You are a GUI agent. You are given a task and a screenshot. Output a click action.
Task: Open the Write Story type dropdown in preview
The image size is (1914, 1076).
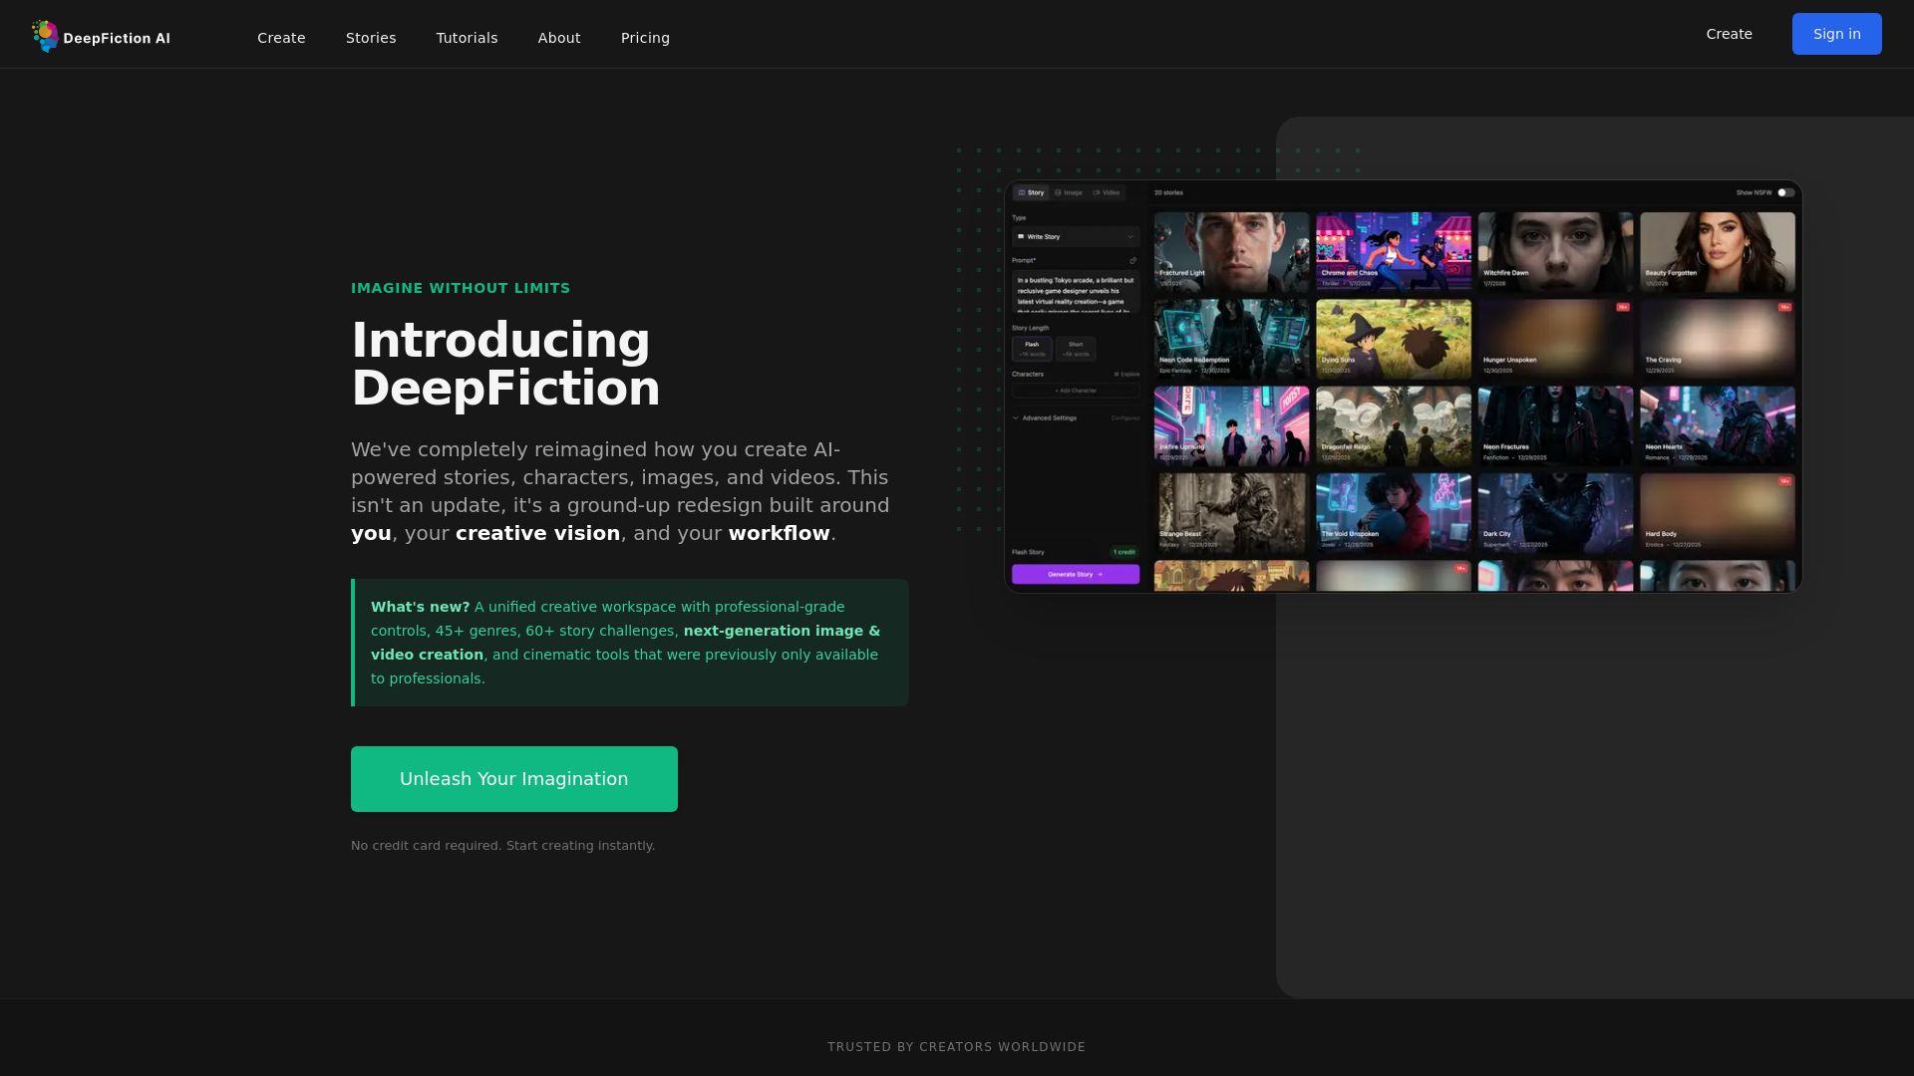pos(1076,237)
